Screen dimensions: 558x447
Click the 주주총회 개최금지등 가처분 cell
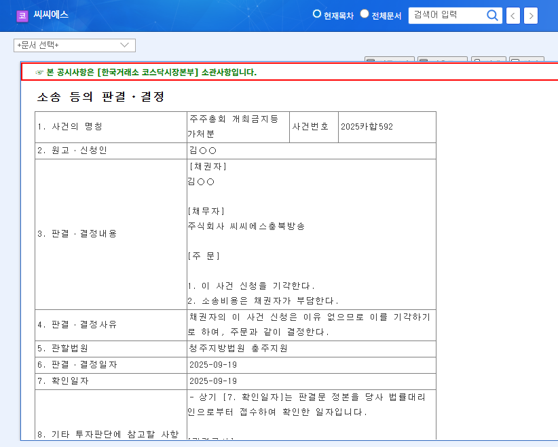(238, 127)
